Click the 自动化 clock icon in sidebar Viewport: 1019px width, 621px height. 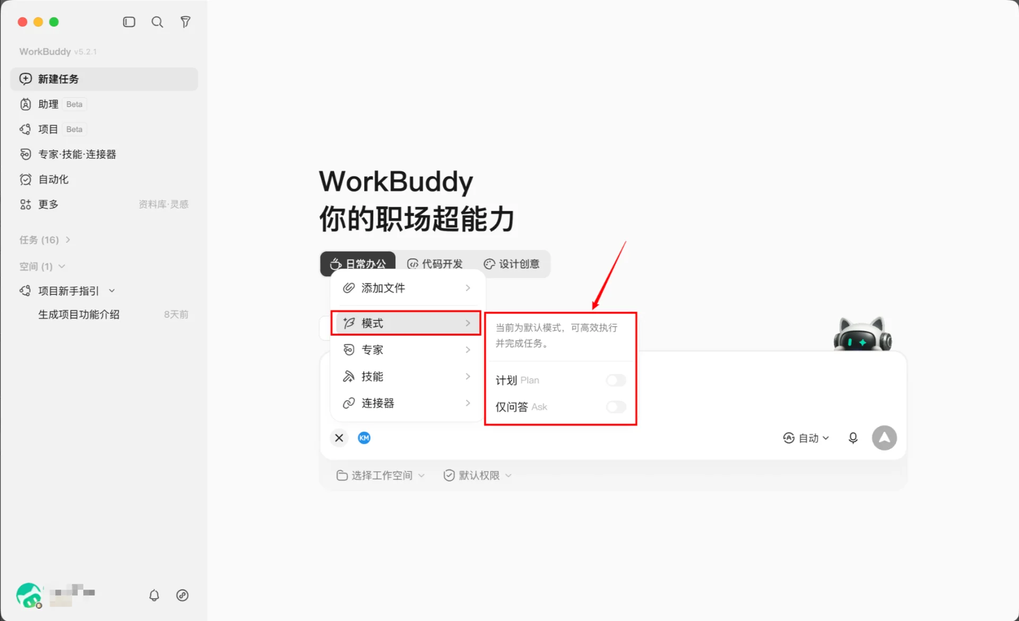25,179
